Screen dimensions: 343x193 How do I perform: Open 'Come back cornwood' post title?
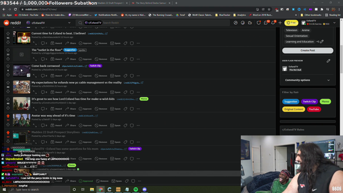point(46,66)
